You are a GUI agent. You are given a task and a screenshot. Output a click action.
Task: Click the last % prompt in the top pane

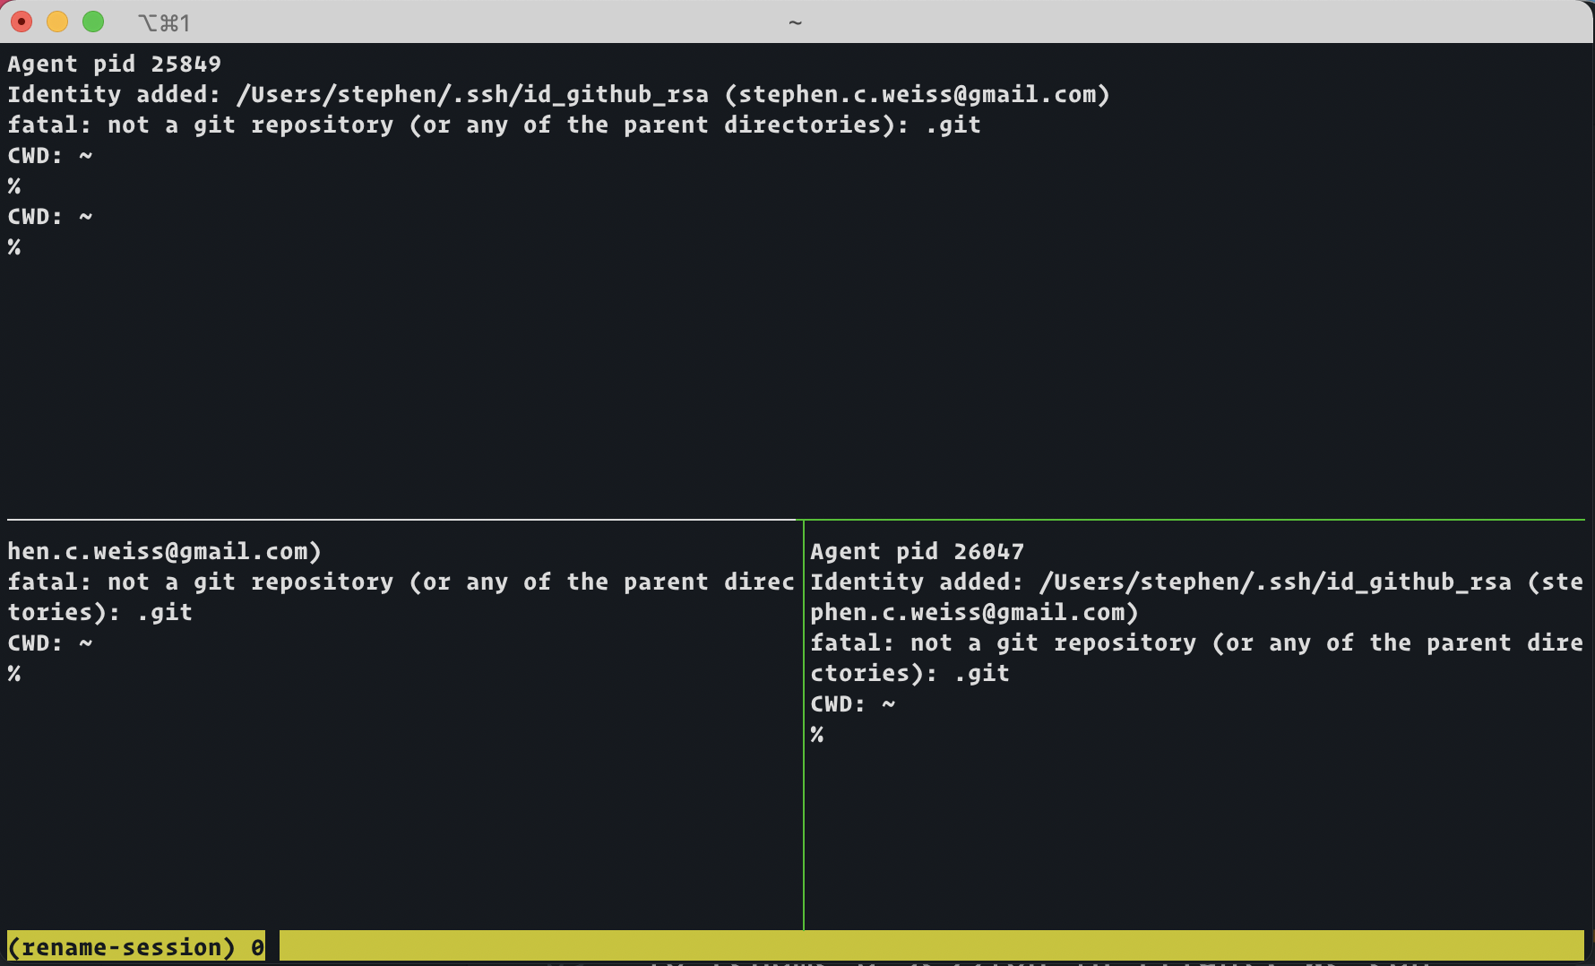14,247
